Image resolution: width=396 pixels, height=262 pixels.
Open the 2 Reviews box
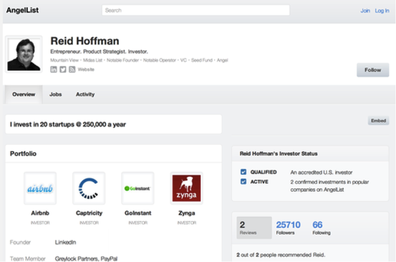[254, 228]
